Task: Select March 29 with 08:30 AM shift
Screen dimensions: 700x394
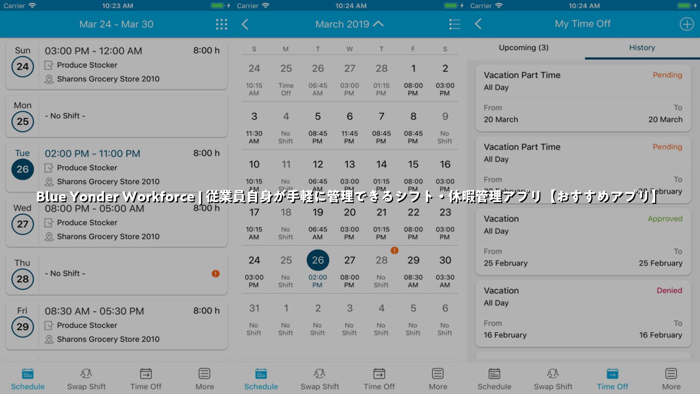Action: tap(413, 271)
